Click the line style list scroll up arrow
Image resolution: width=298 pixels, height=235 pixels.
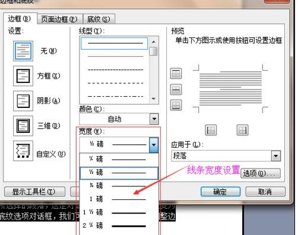(154, 42)
